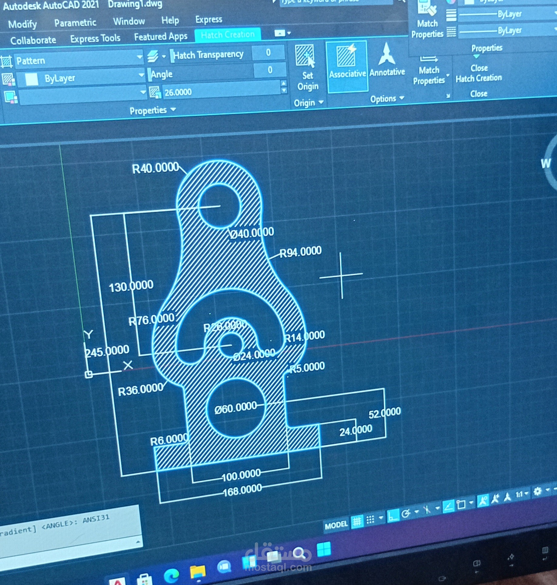Open the Express Tools ribbon tab
This screenshot has height=585, width=557.
click(95, 38)
